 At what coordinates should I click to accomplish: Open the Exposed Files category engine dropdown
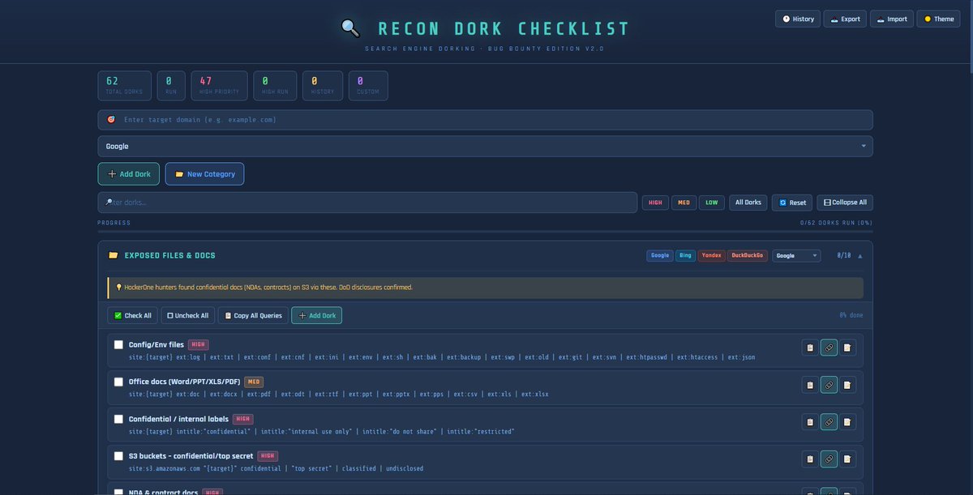tap(796, 255)
